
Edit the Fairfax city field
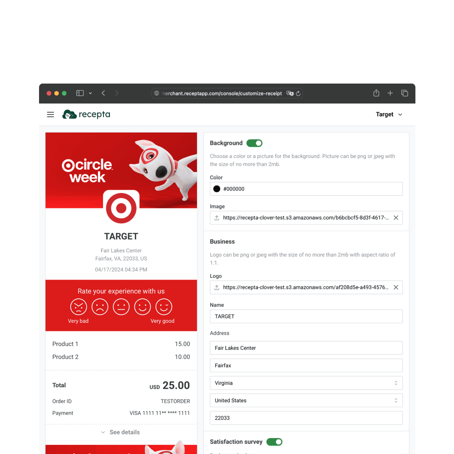point(306,365)
